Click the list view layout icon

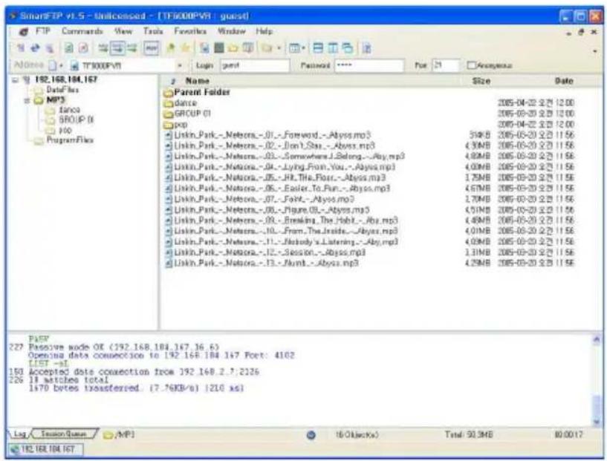pos(296,48)
